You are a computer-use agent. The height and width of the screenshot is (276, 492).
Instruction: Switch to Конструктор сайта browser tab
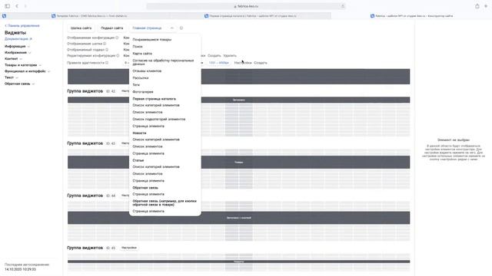411,15
